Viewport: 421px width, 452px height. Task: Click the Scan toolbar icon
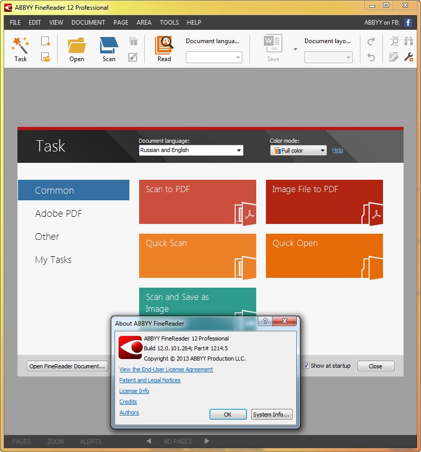pyautogui.click(x=109, y=45)
